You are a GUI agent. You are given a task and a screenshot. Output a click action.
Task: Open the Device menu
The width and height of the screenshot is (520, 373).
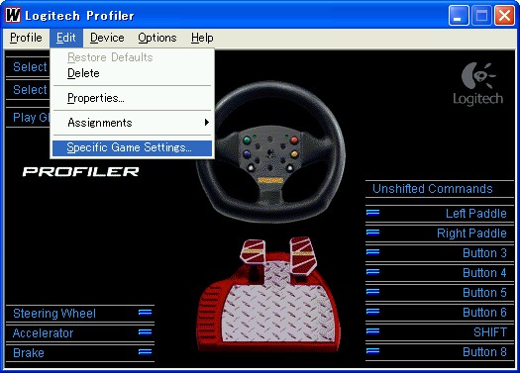pyautogui.click(x=107, y=38)
